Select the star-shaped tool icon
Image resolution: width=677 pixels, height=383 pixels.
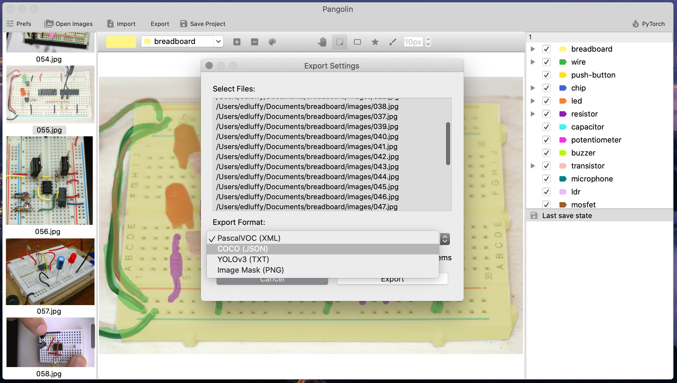click(375, 42)
